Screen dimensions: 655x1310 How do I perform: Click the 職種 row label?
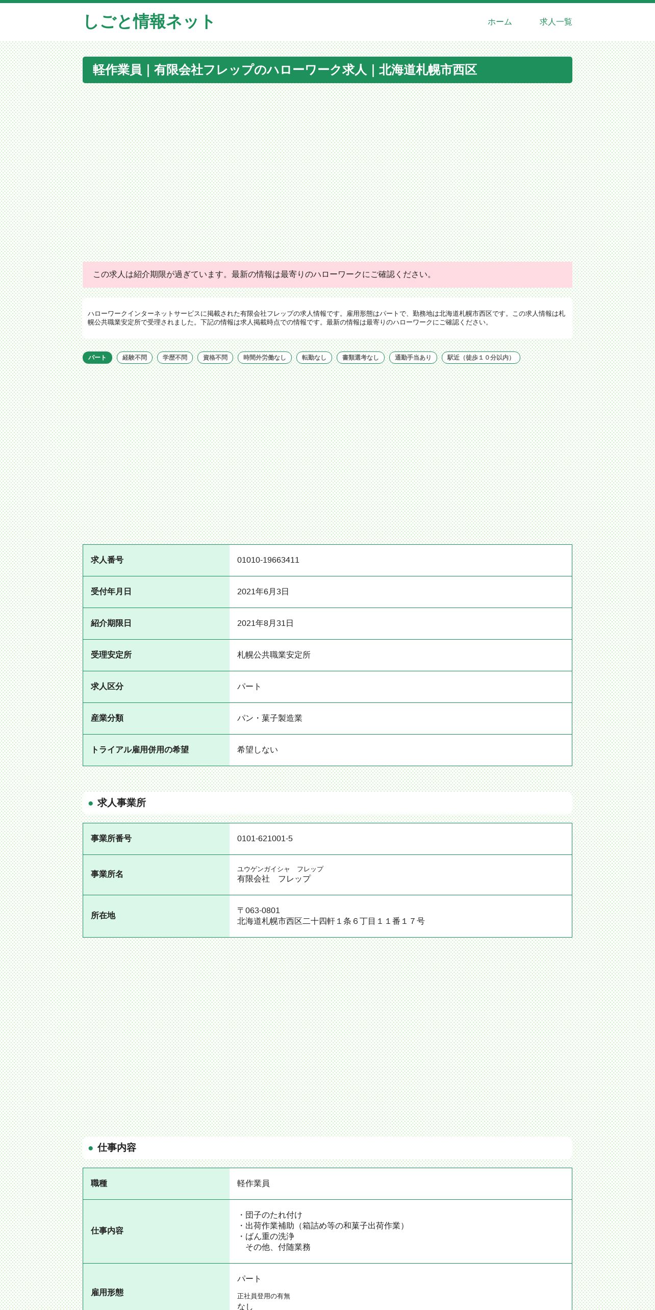pyautogui.click(x=99, y=1183)
